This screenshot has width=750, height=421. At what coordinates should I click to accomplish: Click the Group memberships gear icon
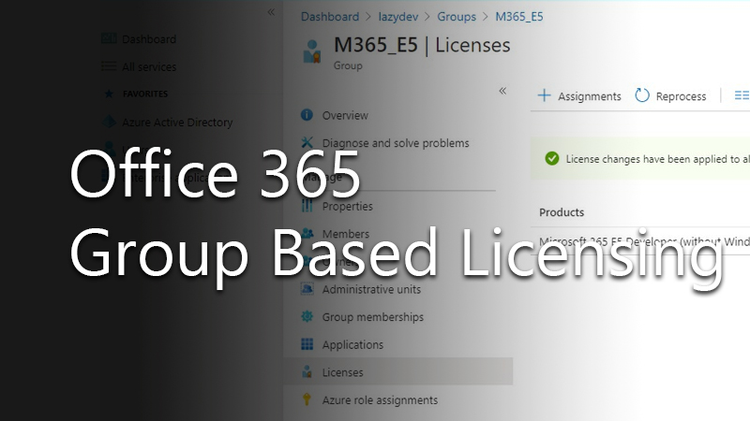pyautogui.click(x=307, y=316)
